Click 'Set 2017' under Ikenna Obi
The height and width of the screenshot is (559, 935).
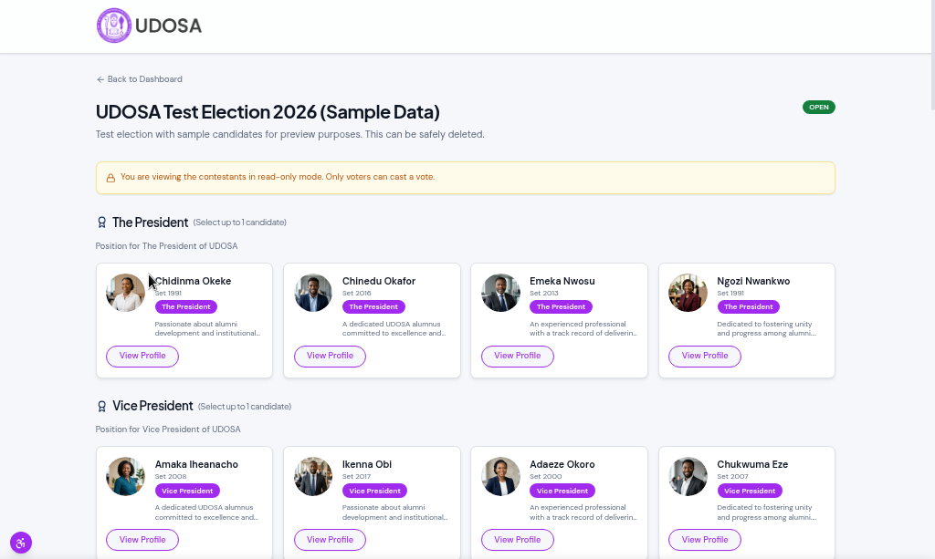(357, 477)
